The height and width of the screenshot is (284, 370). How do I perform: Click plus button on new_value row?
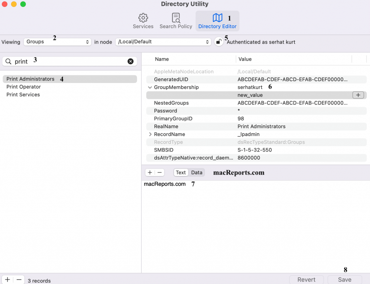pos(358,95)
